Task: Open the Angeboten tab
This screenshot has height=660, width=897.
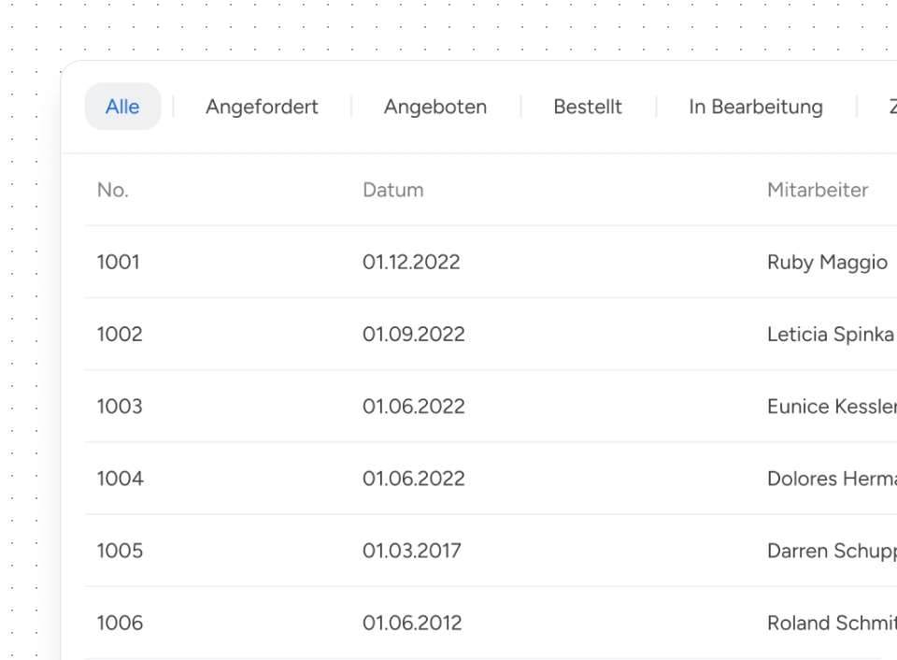Action: [435, 107]
